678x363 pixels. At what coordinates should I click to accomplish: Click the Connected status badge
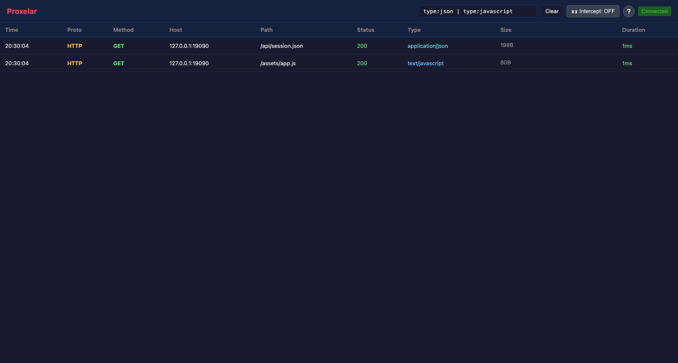point(654,11)
